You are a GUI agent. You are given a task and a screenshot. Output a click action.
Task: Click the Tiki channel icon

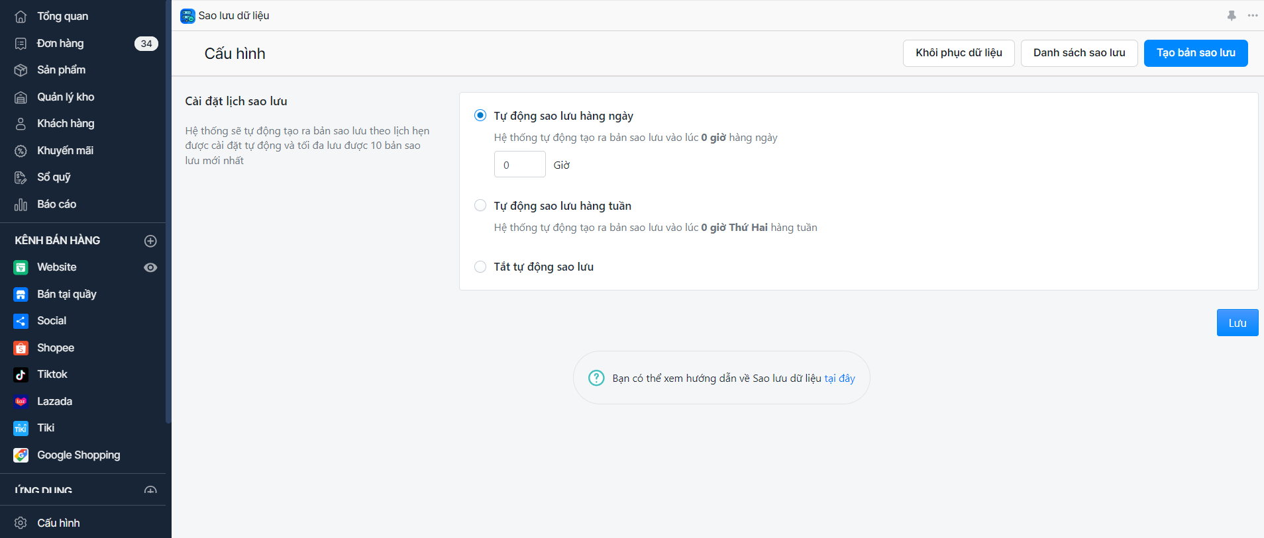click(x=21, y=428)
